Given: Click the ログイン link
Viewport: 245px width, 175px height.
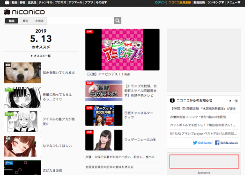Looking at the screenshot, I should pos(160,2).
